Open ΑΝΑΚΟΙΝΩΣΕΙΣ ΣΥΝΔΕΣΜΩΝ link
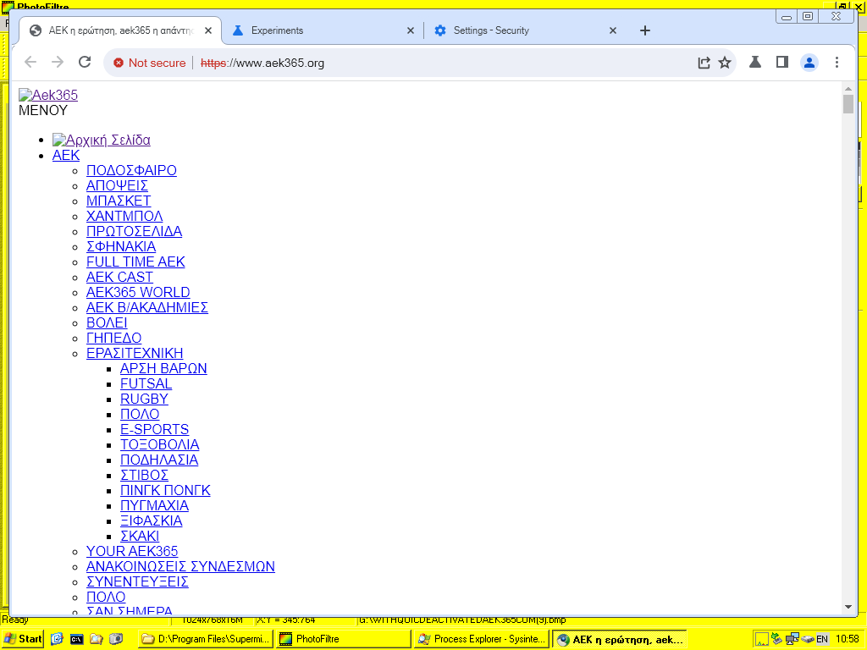The height and width of the screenshot is (650, 867). pos(181,566)
